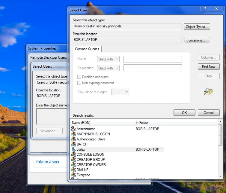Open the Name 'Starts with' dropdown

[x=108, y=59]
